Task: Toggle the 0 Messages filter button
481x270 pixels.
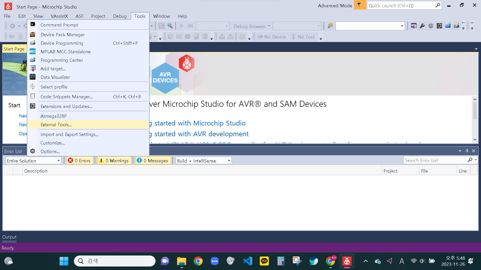Action: [153, 160]
